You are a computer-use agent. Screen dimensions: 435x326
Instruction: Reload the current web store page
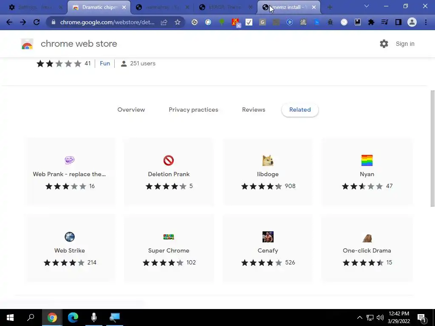[x=37, y=22]
